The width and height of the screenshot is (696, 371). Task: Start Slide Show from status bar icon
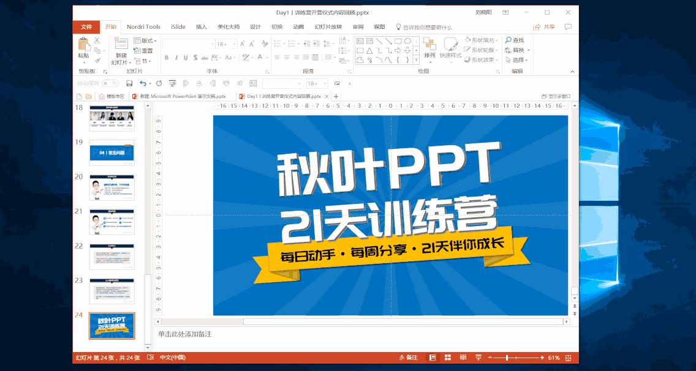click(479, 357)
